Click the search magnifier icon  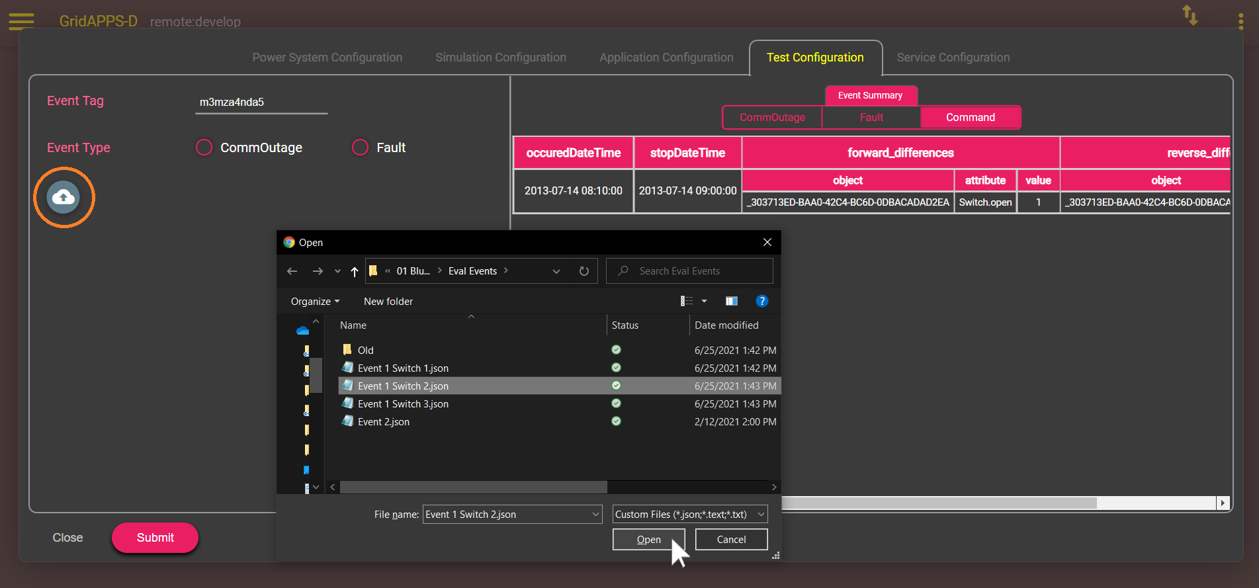point(623,271)
